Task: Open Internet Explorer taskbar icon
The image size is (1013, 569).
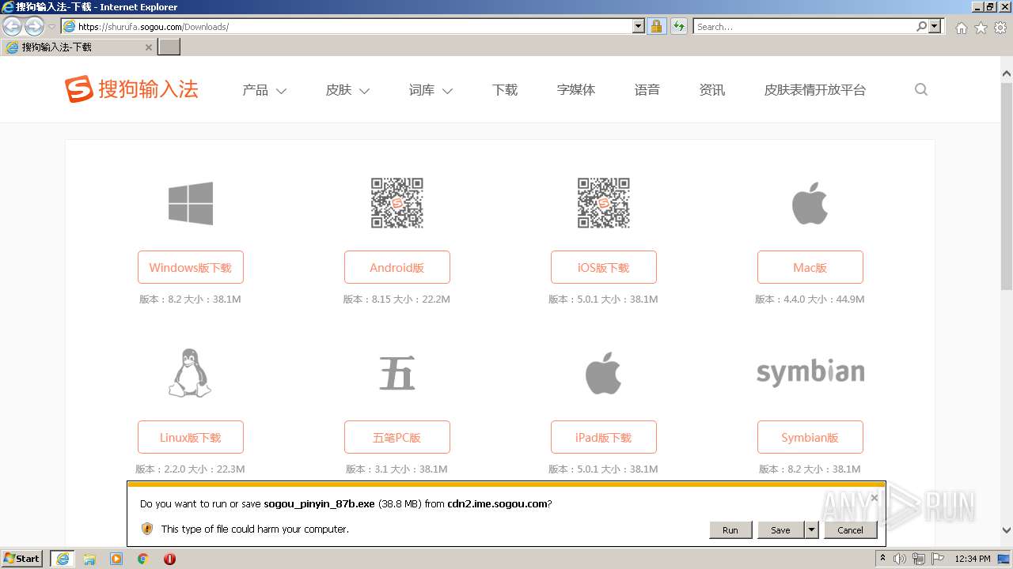Action: [63, 559]
